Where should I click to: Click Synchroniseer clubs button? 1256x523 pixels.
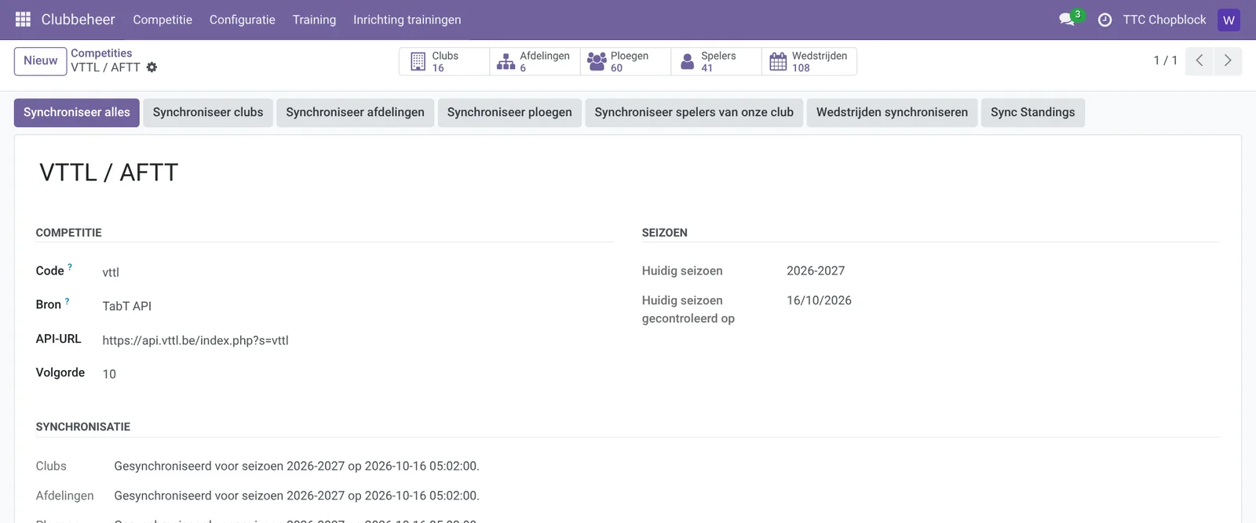[x=208, y=112]
